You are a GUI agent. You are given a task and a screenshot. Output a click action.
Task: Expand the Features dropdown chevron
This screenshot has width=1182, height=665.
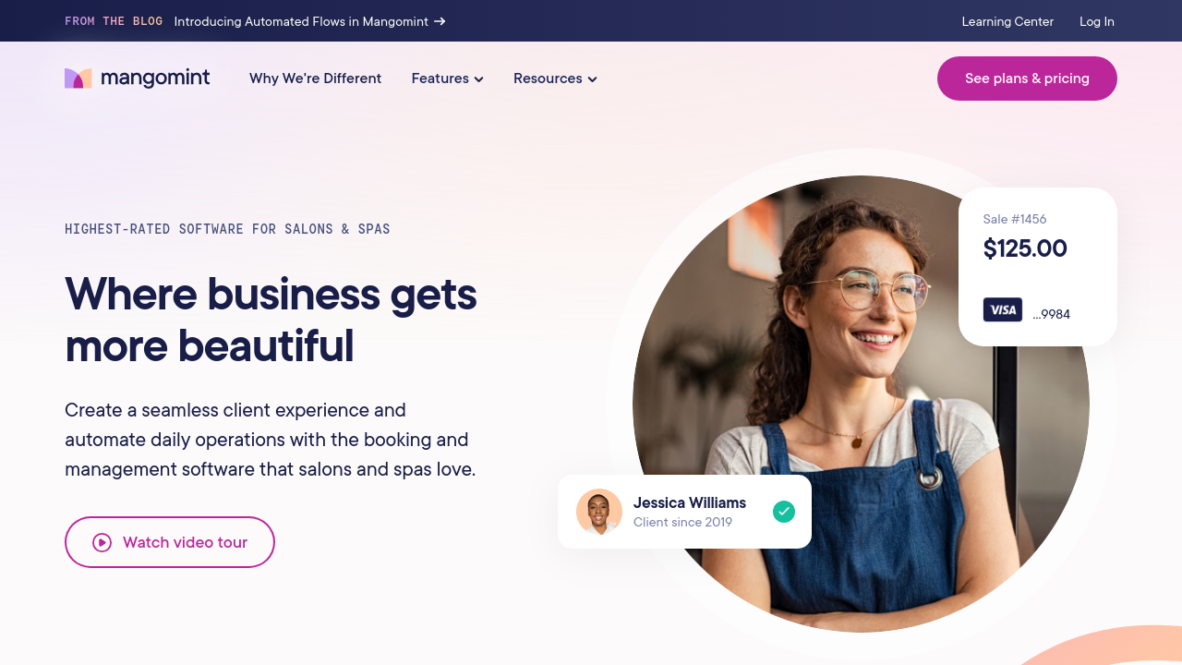coord(479,79)
